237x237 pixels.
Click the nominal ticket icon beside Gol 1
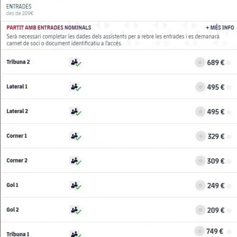76,185
